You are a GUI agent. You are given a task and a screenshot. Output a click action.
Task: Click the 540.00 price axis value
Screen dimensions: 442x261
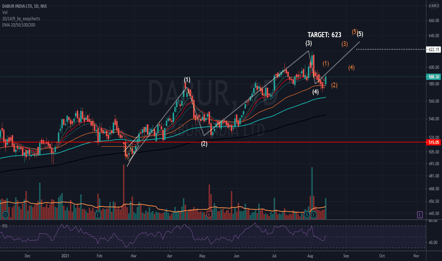click(x=434, y=119)
